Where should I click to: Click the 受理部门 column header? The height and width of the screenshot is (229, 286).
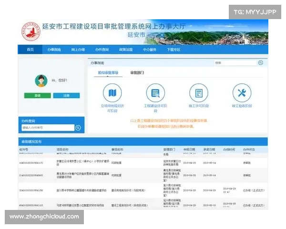click(x=169, y=149)
